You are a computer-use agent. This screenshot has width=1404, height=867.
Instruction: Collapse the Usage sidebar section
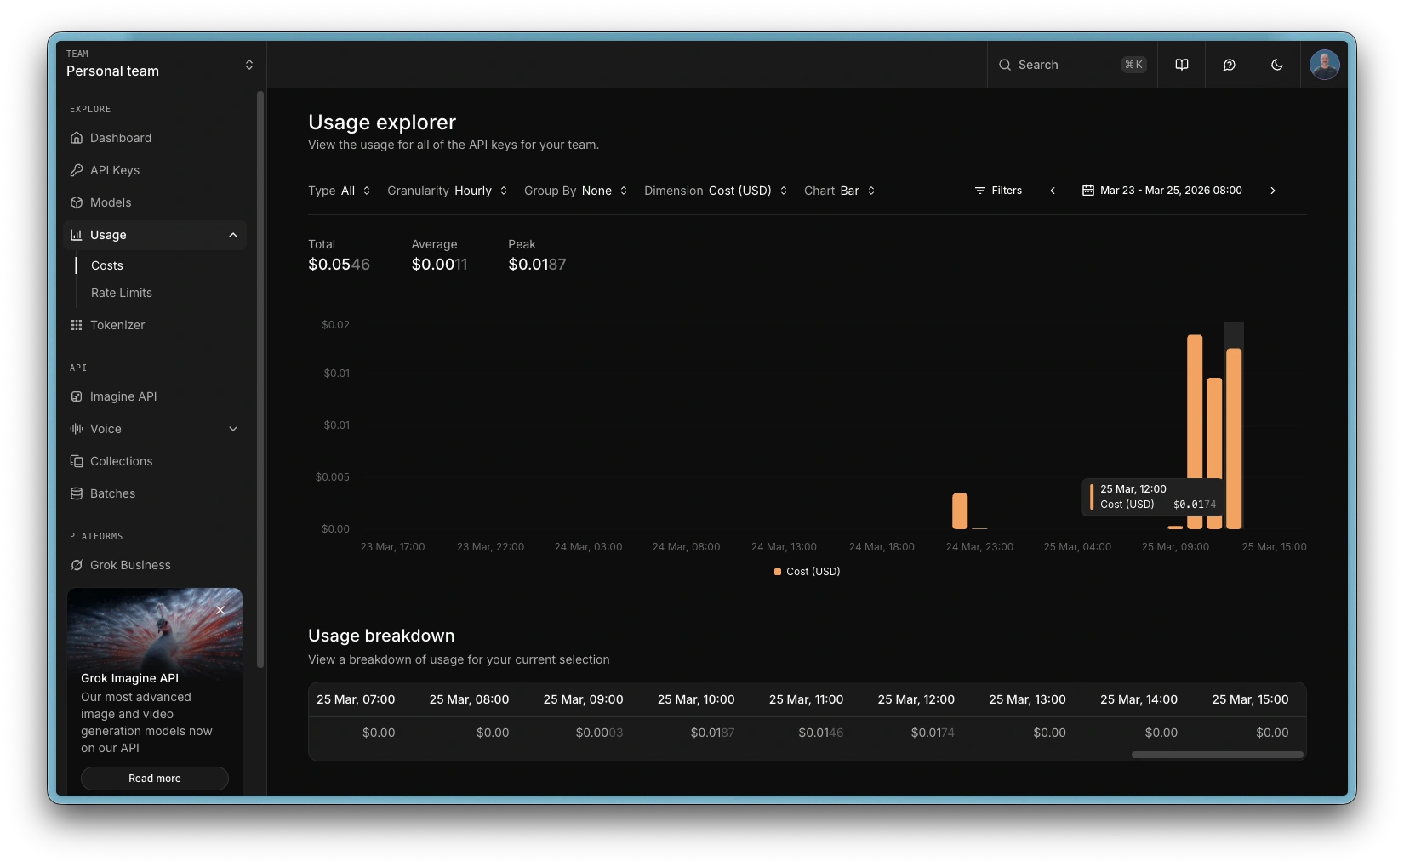point(232,235)
